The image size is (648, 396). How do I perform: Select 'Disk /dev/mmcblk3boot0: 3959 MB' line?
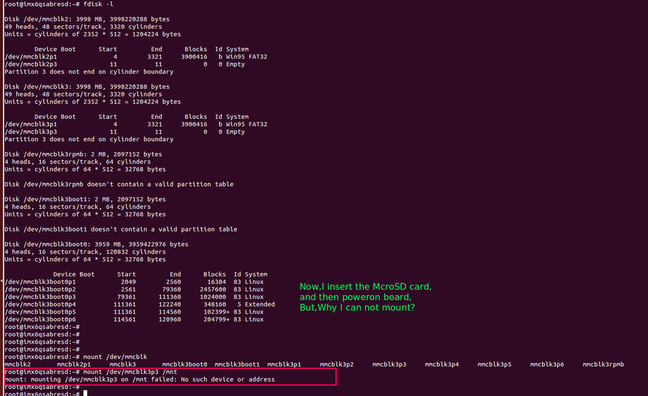(x=96, y=244)
